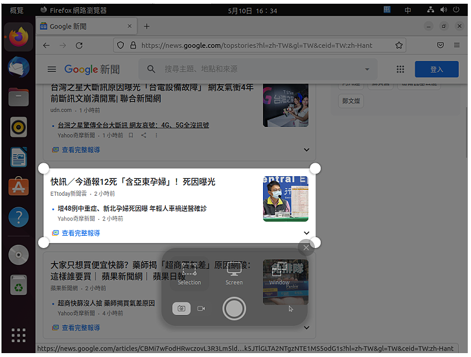Close the screenshot tool panel
471x357 pixels.
coord(306,248)
